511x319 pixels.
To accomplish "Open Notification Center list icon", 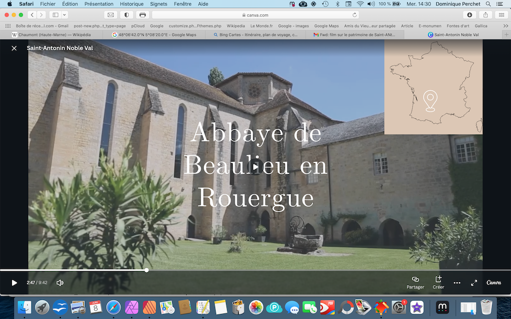I will [499, 4].
